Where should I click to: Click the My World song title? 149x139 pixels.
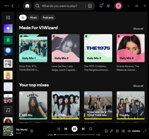point(22,130)
